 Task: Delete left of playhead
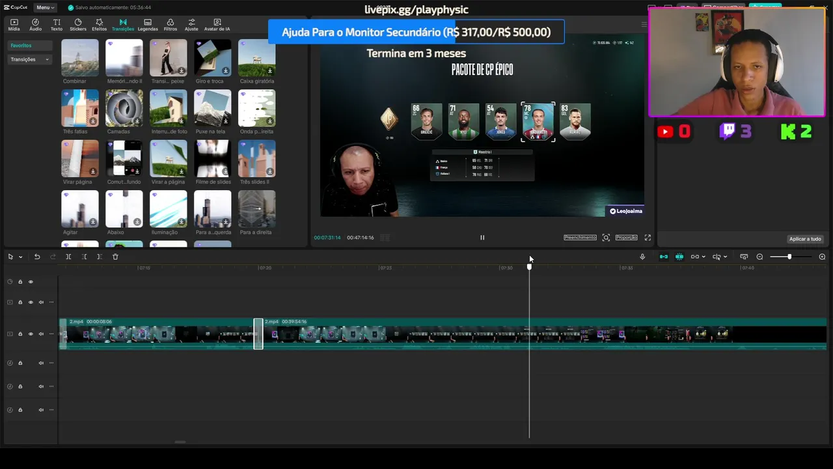tap(84, 257)
